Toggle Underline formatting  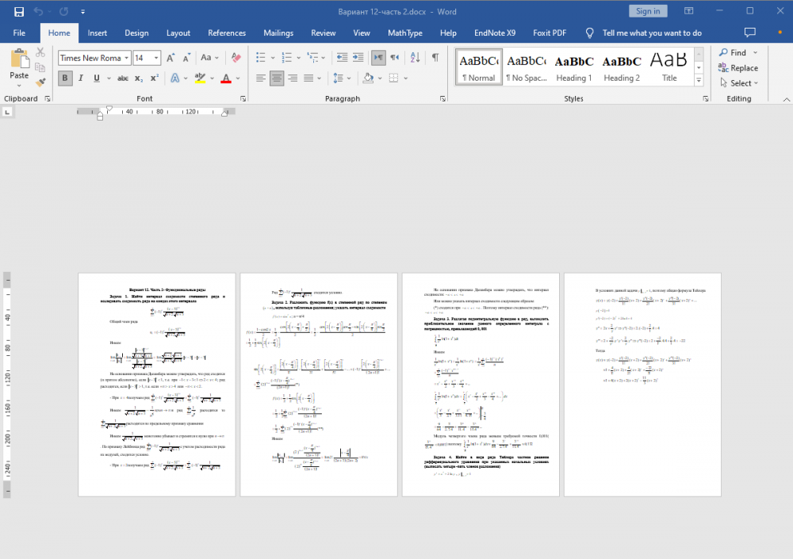click(96, 78)
